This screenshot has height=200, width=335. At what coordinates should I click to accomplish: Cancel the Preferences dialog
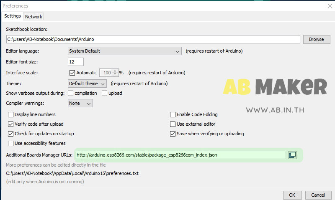(318, 195)
